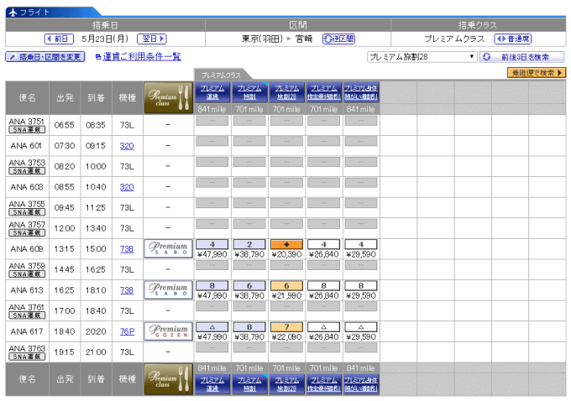This screenshot has width=571, height=401.
Task: Click Premium SABO icon for ANA 613
Action: [168, 290]
